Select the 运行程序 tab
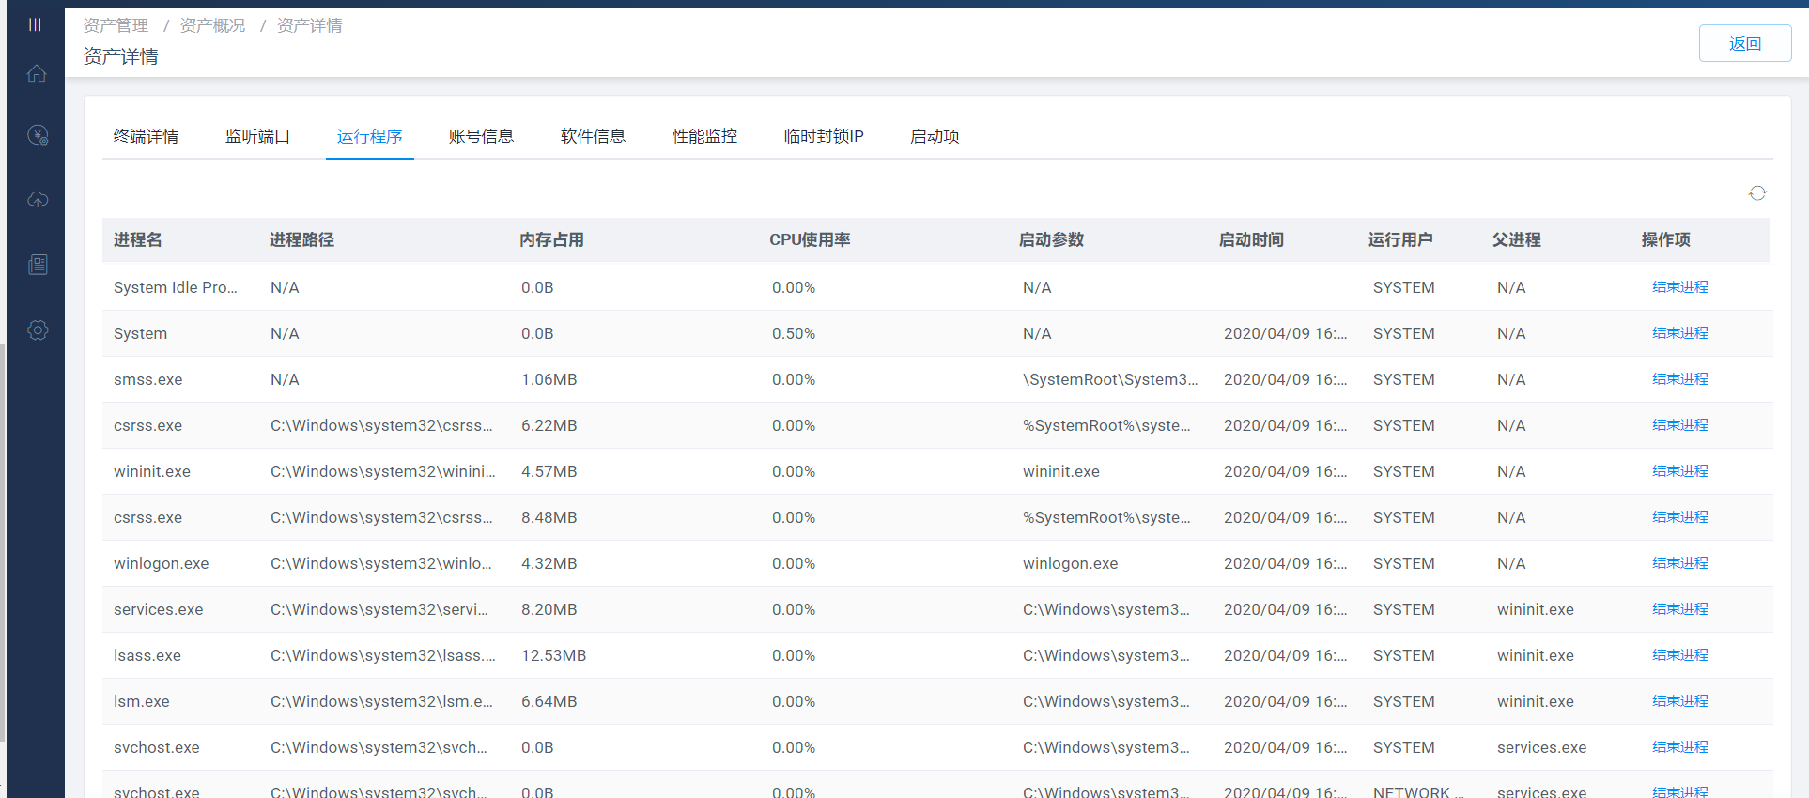Image resolution: width=1809 pixels, height=798 pixels. 370,136
